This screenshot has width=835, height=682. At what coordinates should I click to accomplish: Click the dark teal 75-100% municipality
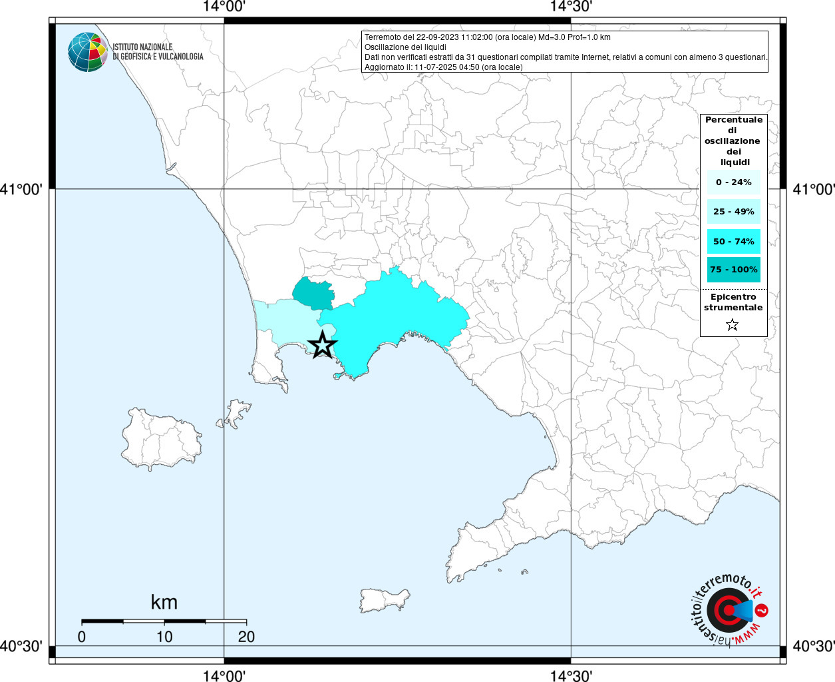(x=313, y=294)
